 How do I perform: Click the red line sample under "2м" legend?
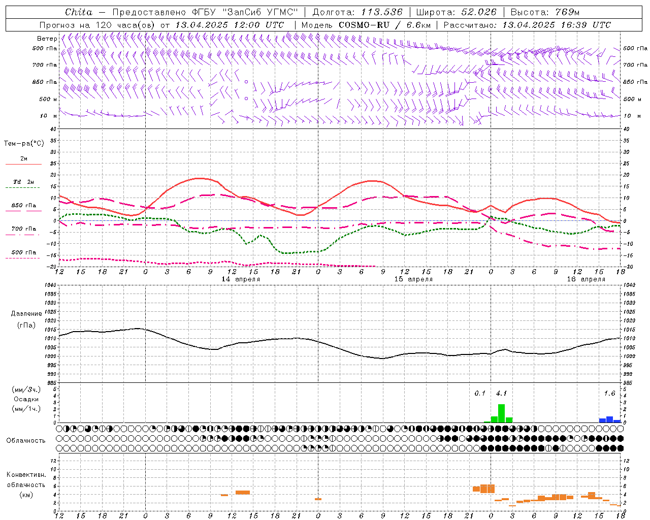[x=23, y=164]
